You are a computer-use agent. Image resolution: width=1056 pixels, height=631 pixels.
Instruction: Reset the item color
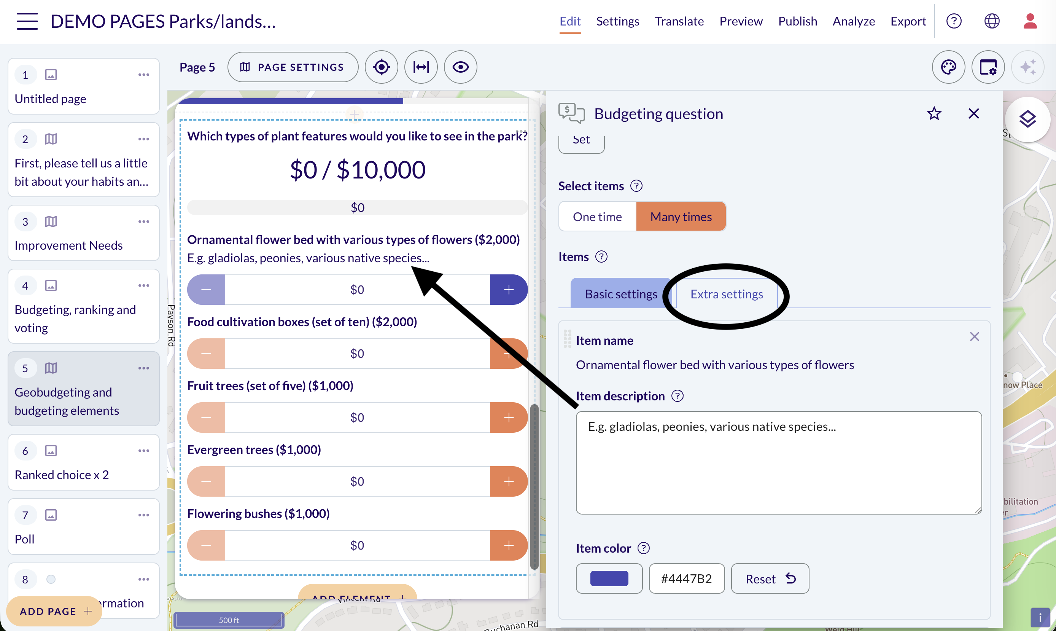click(770, 579)
